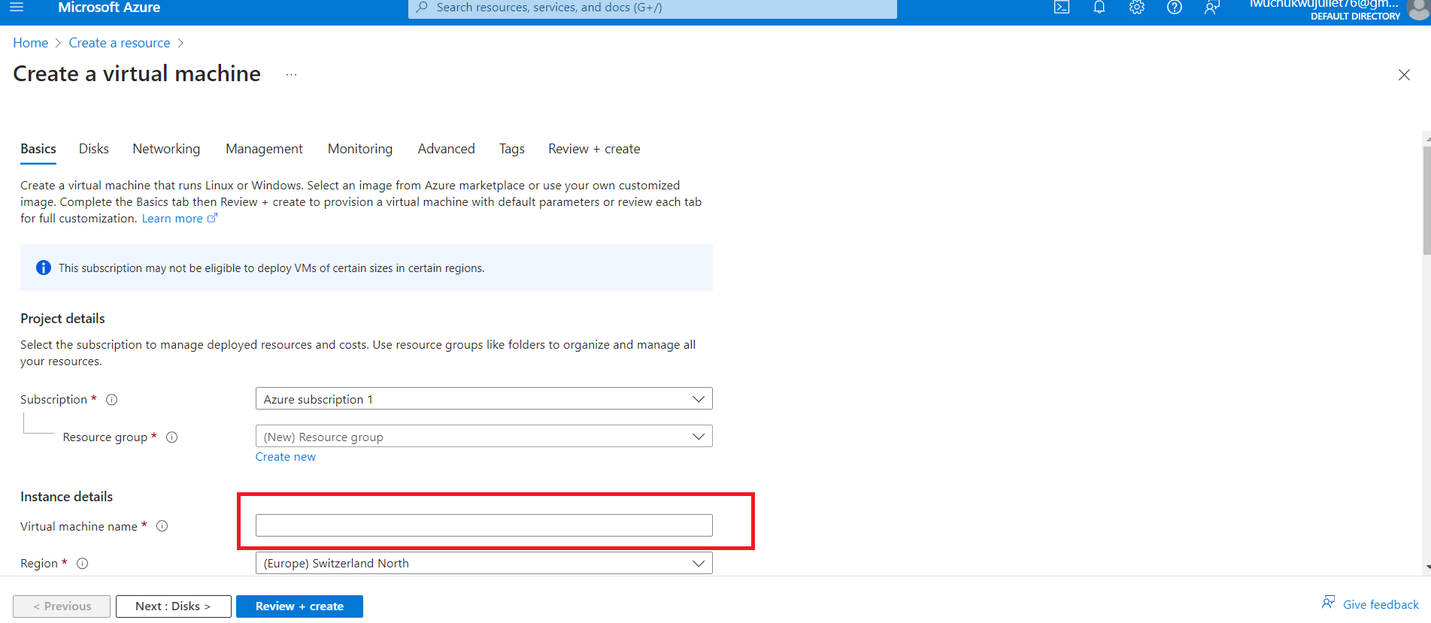Click the info icon next to Region
1431x623 pixels.
click(x=83, y=564)
